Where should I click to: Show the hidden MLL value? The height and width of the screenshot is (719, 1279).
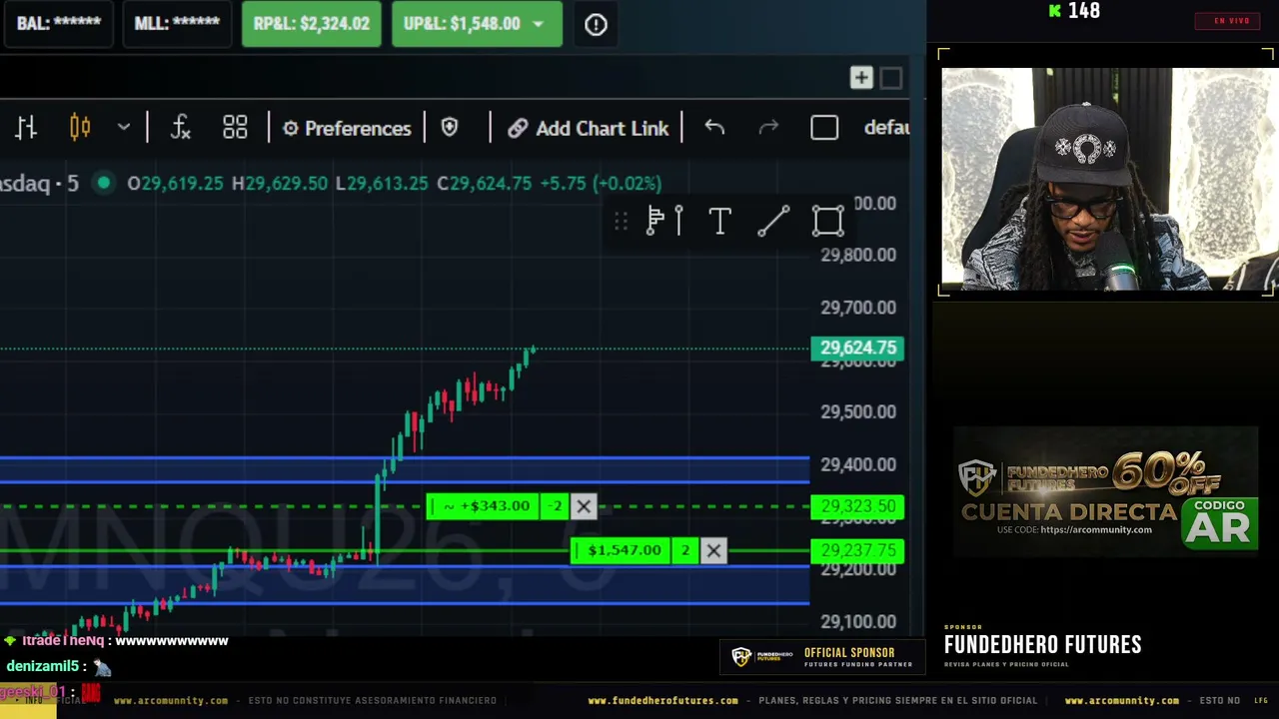(x=177, y=24)
